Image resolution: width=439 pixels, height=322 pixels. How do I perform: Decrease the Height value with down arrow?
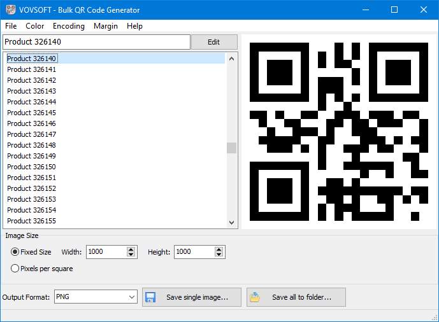[219, 255]
